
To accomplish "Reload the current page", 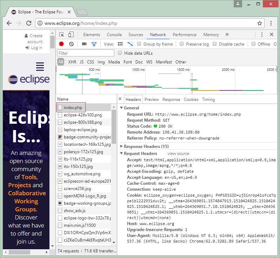I will [29, 23].
